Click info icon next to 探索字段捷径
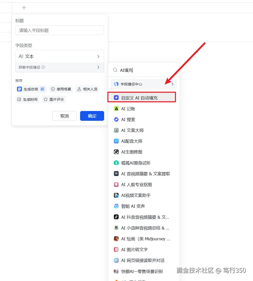 43,67
